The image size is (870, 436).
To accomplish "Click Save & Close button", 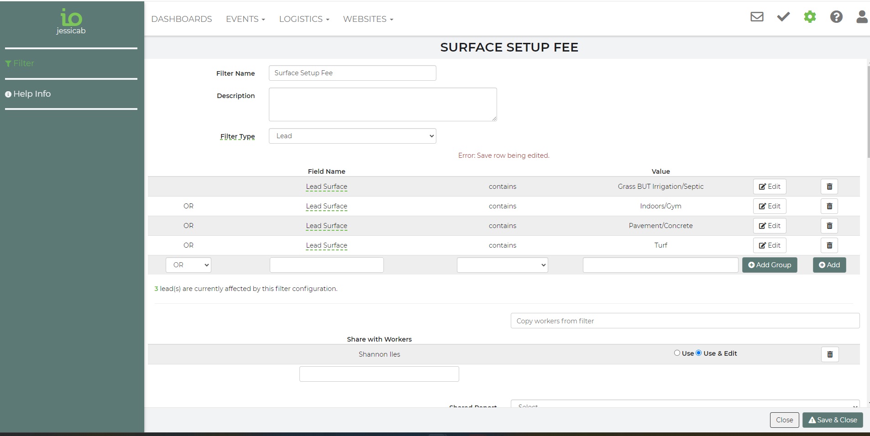I will pos(832,420).
